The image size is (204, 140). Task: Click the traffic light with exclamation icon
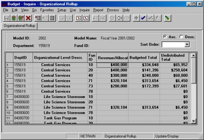(21, 18)
